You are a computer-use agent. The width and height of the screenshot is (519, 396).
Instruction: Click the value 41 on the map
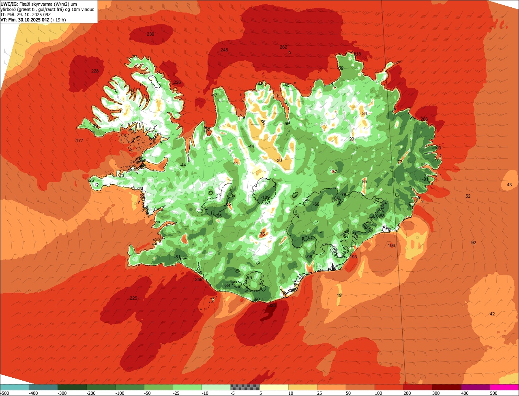pyautogui.click(x=236, y=163)
